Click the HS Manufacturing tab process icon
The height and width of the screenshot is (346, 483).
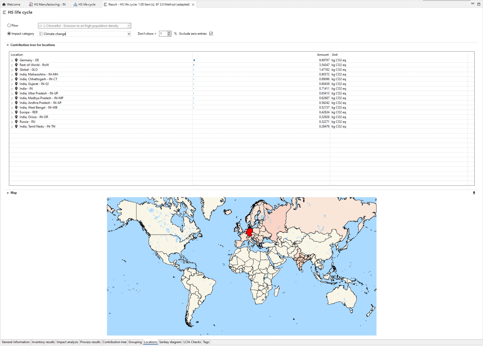[31, 4]
